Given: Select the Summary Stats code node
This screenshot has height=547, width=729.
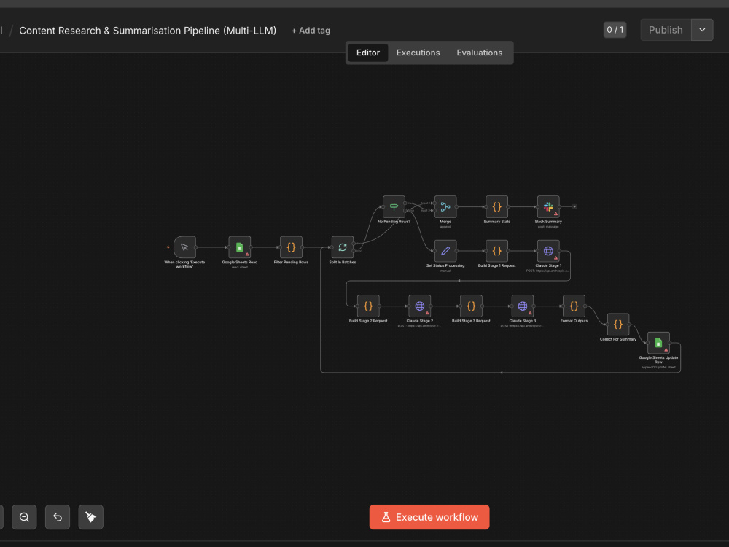Looking at the screenshot, I should 496,206.
